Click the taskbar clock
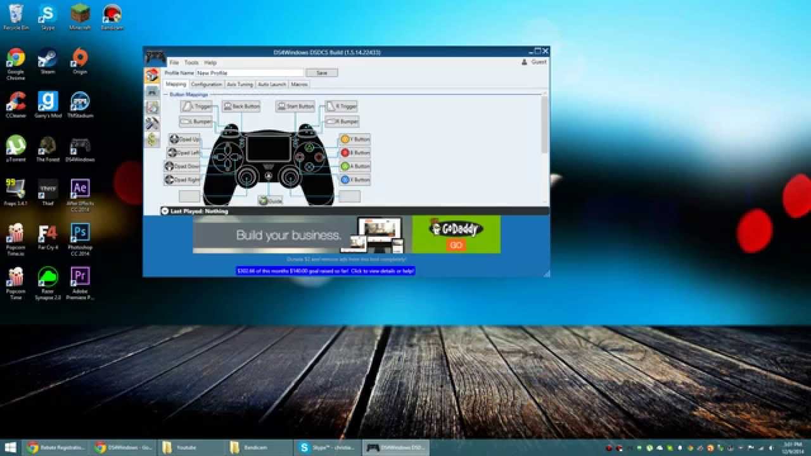This screenshot has height=456, width=811. coord(793,448)
